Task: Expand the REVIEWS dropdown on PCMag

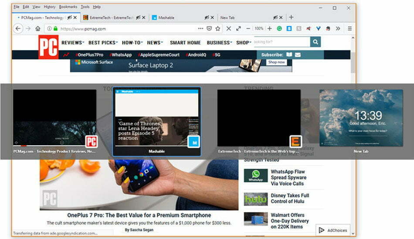Action: [x=73, y=43]
